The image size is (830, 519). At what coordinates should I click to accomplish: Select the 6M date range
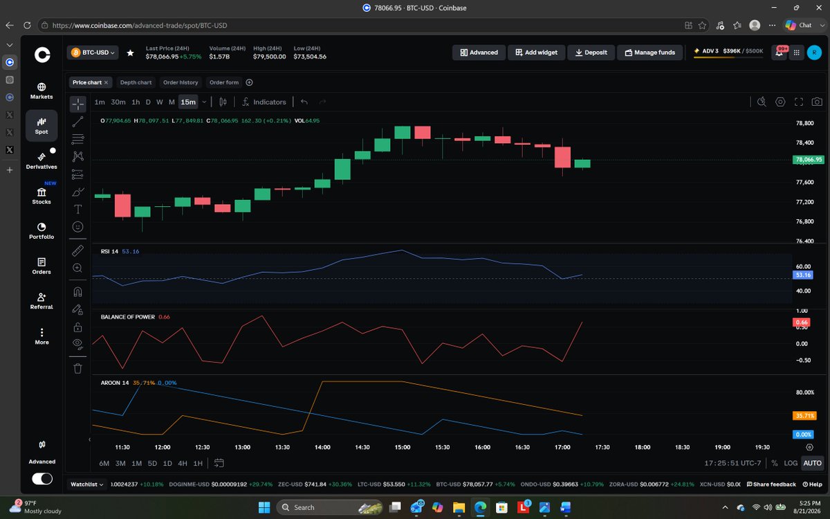[x=104, y=463]
